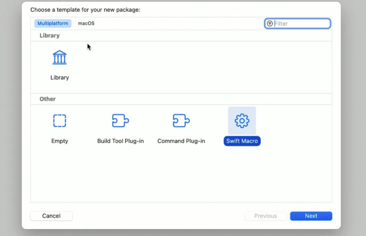Switch to the macOS tab
The width and height of the screenshot is (366, 236).
tap(86, 23)
